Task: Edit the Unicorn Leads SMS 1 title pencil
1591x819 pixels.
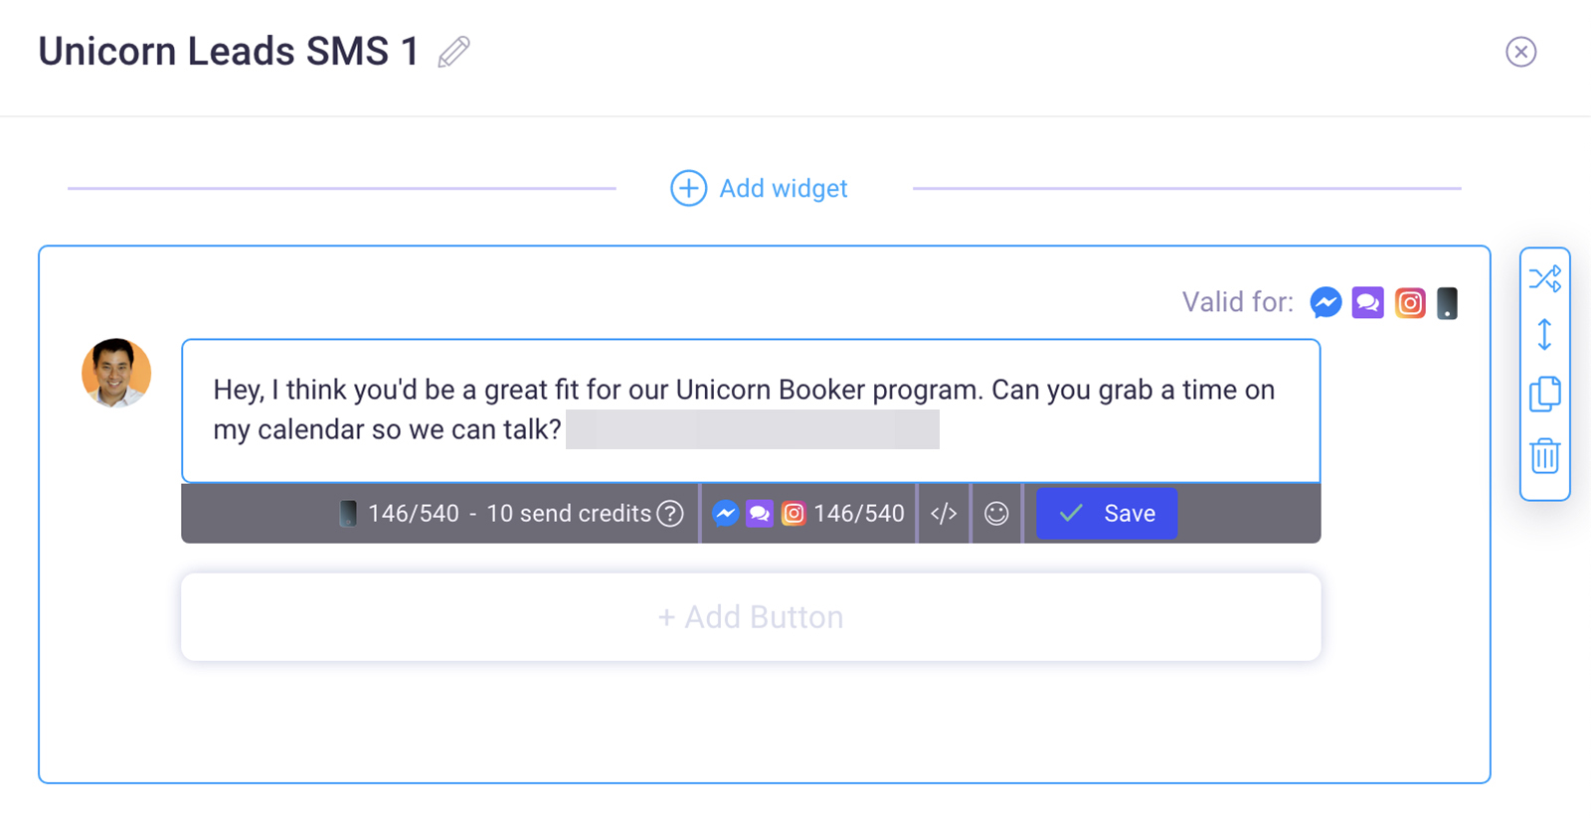Action: [453, 52]
